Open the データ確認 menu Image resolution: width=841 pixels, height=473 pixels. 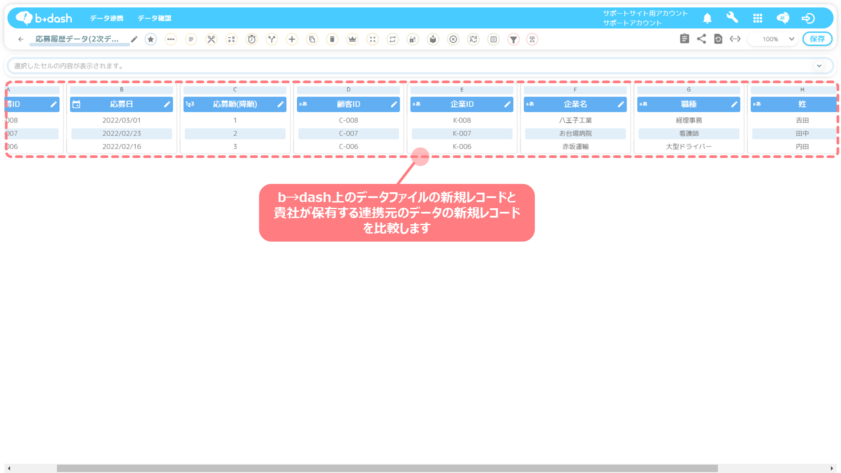click(x=154, y=18)
